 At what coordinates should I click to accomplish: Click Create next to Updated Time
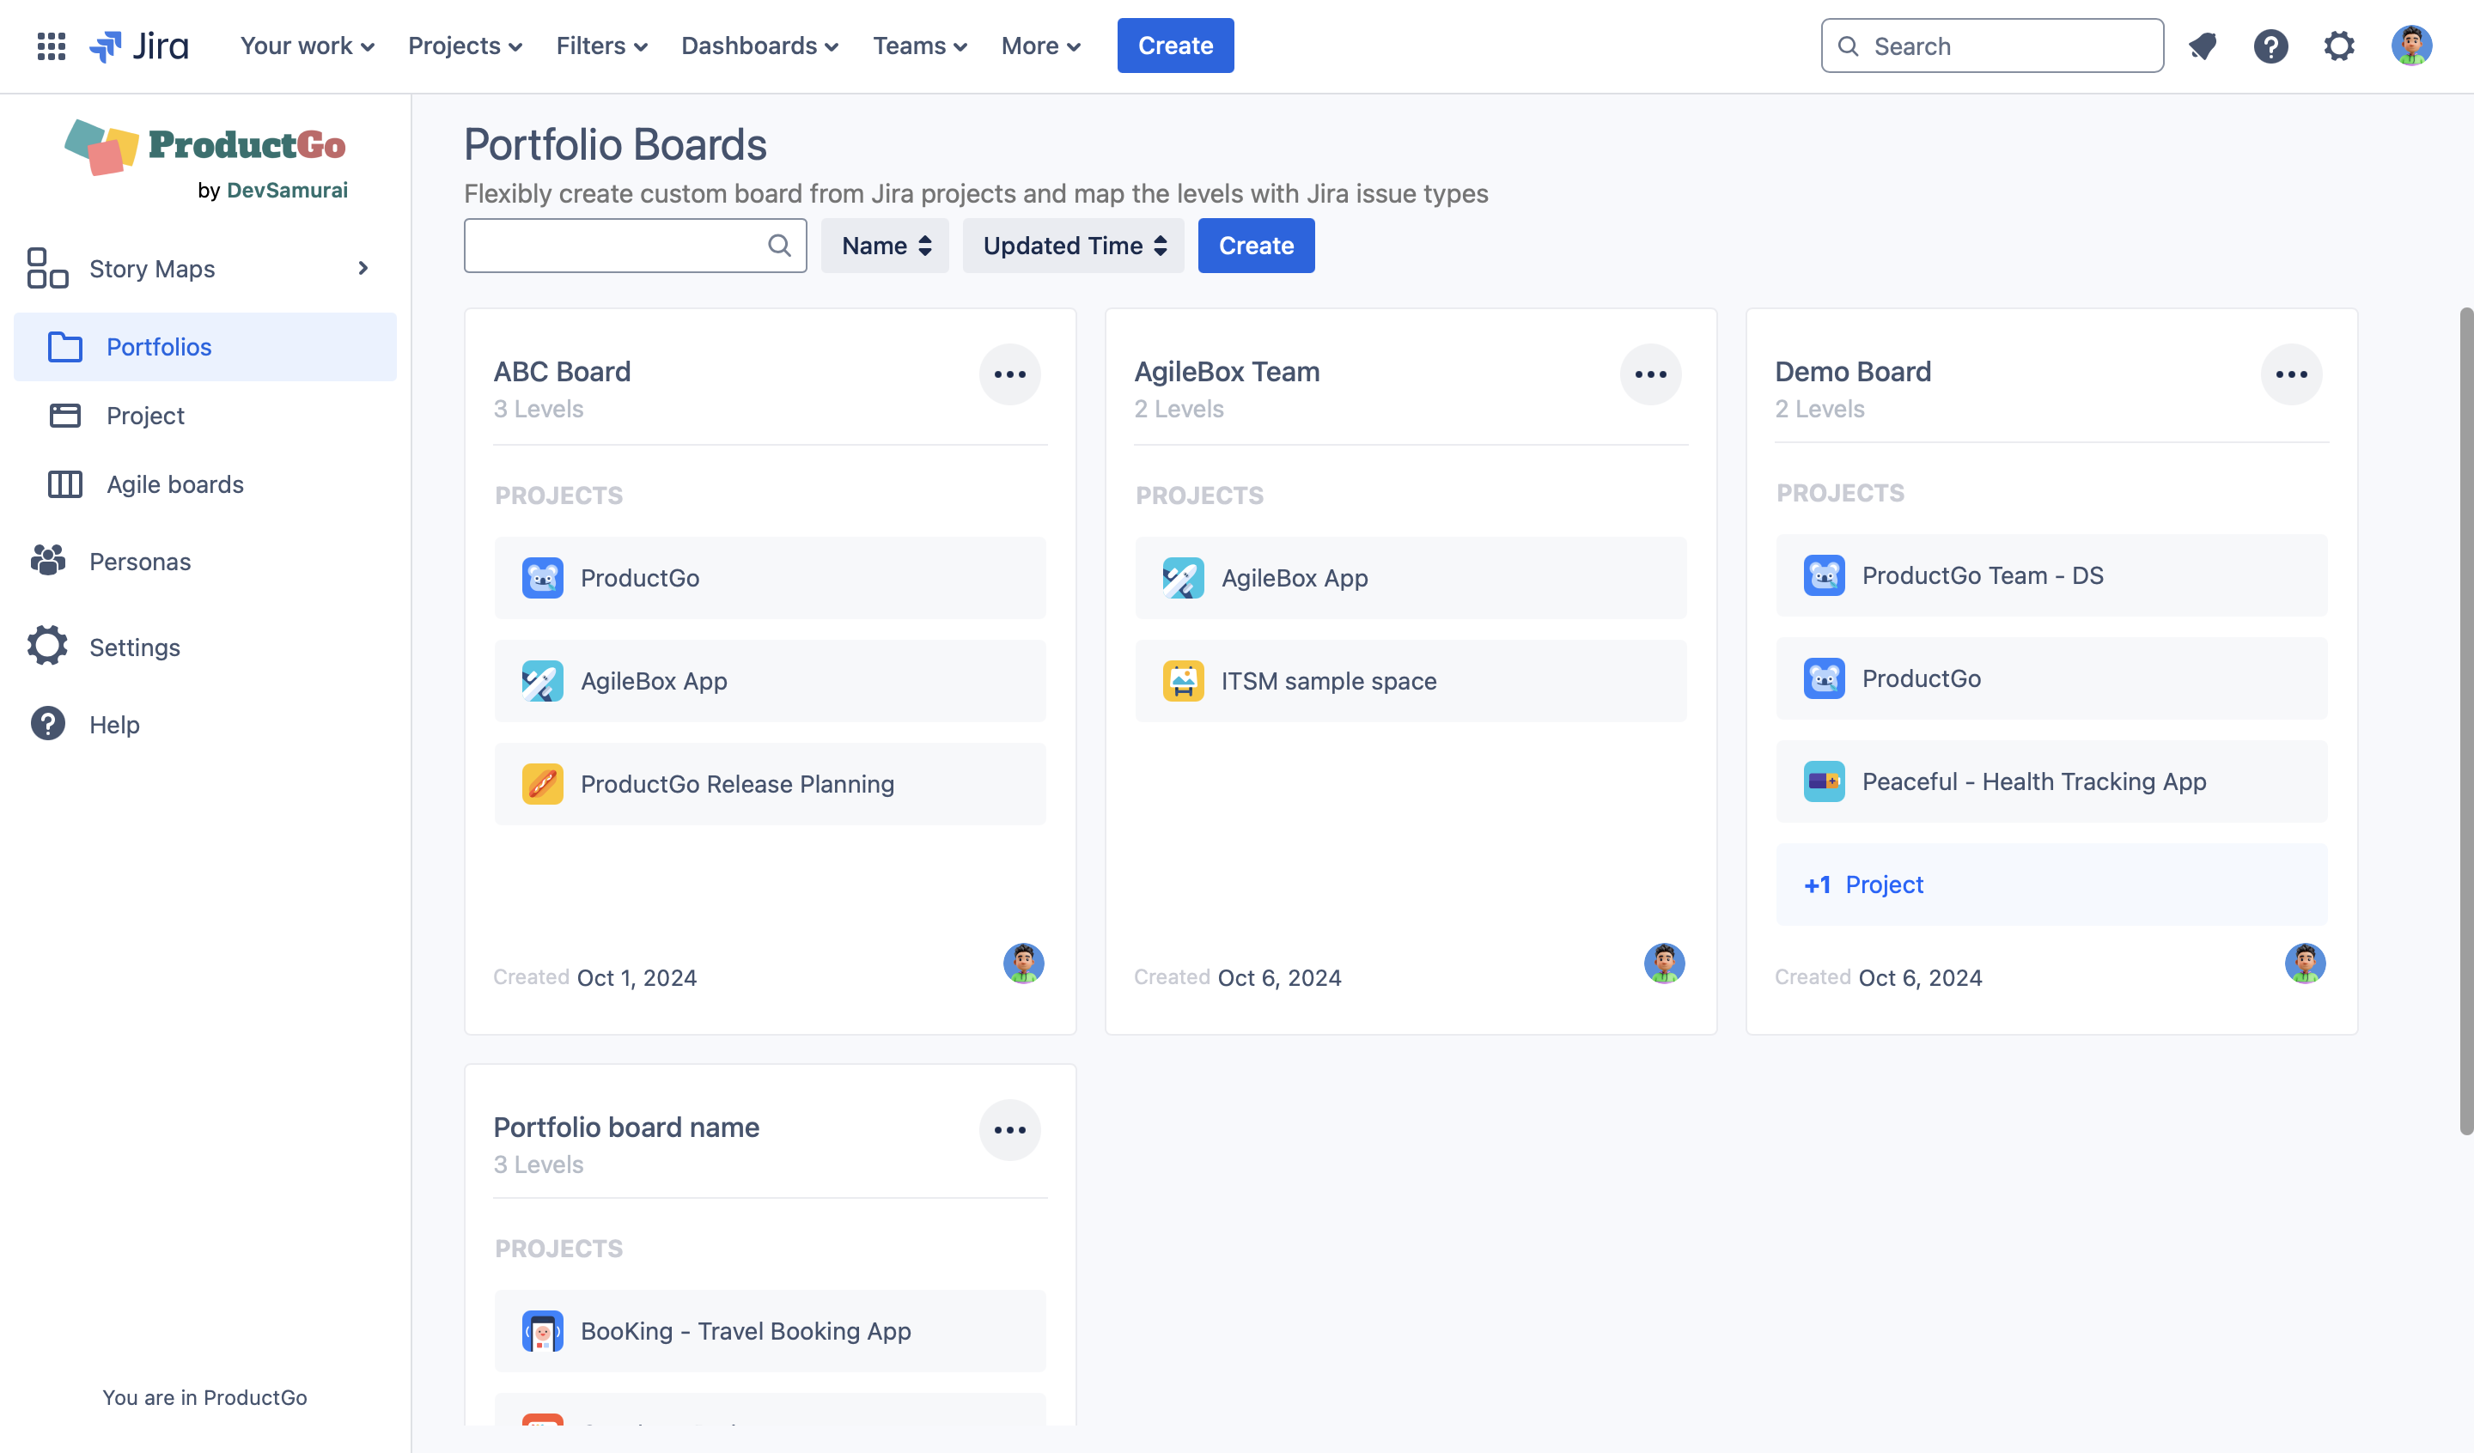point(1256,246)
